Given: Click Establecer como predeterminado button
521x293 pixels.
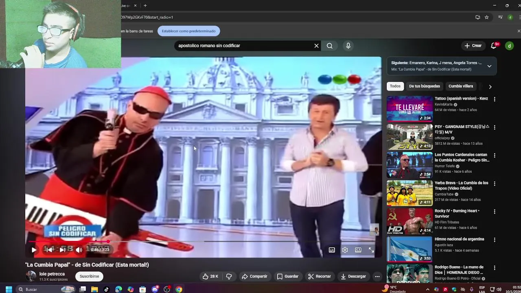Looking at the screenshot, I should tap(189, 31).
